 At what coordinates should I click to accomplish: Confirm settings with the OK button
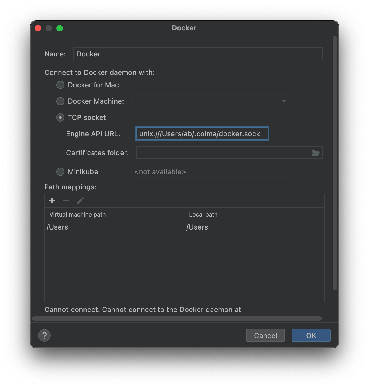tap(310, 335)
